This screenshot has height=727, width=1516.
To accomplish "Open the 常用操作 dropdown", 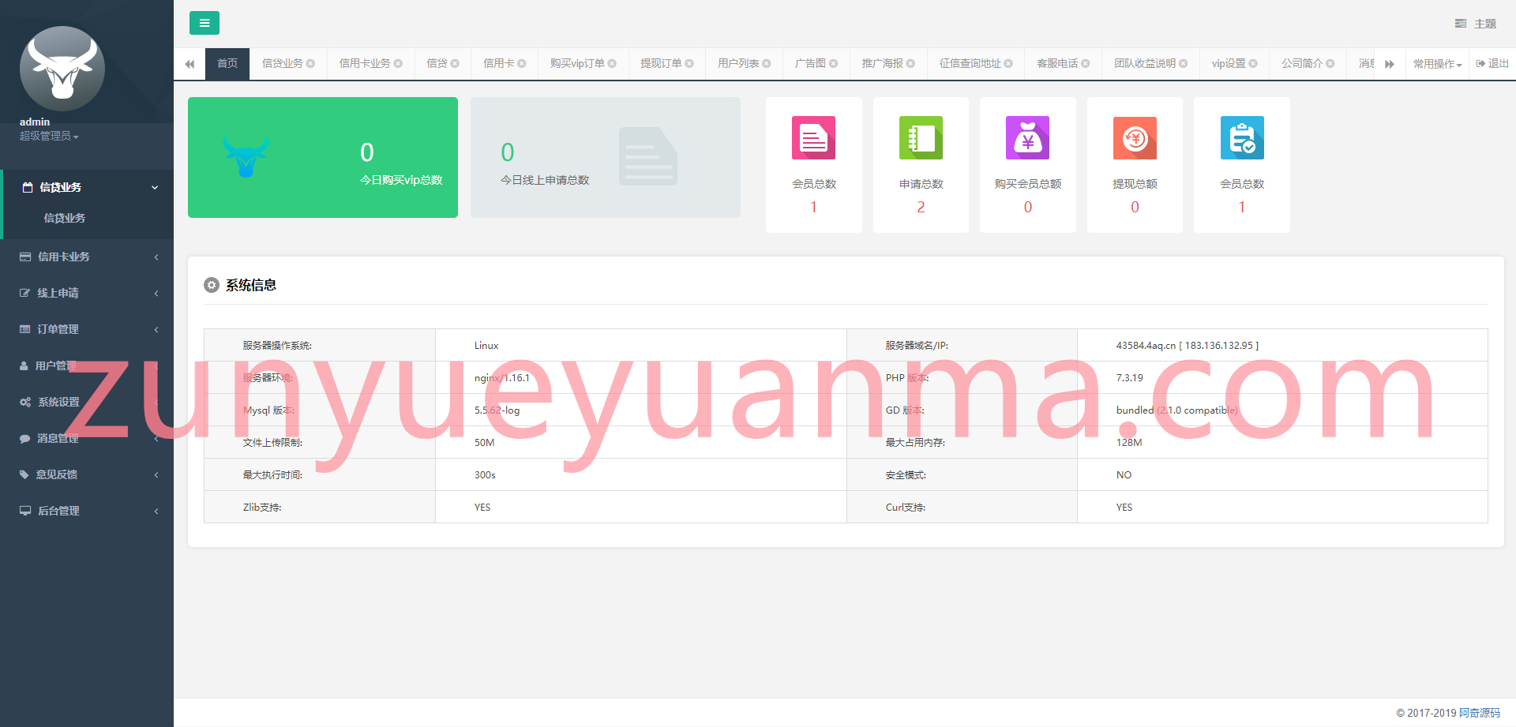I will (x=1437, y=64).
